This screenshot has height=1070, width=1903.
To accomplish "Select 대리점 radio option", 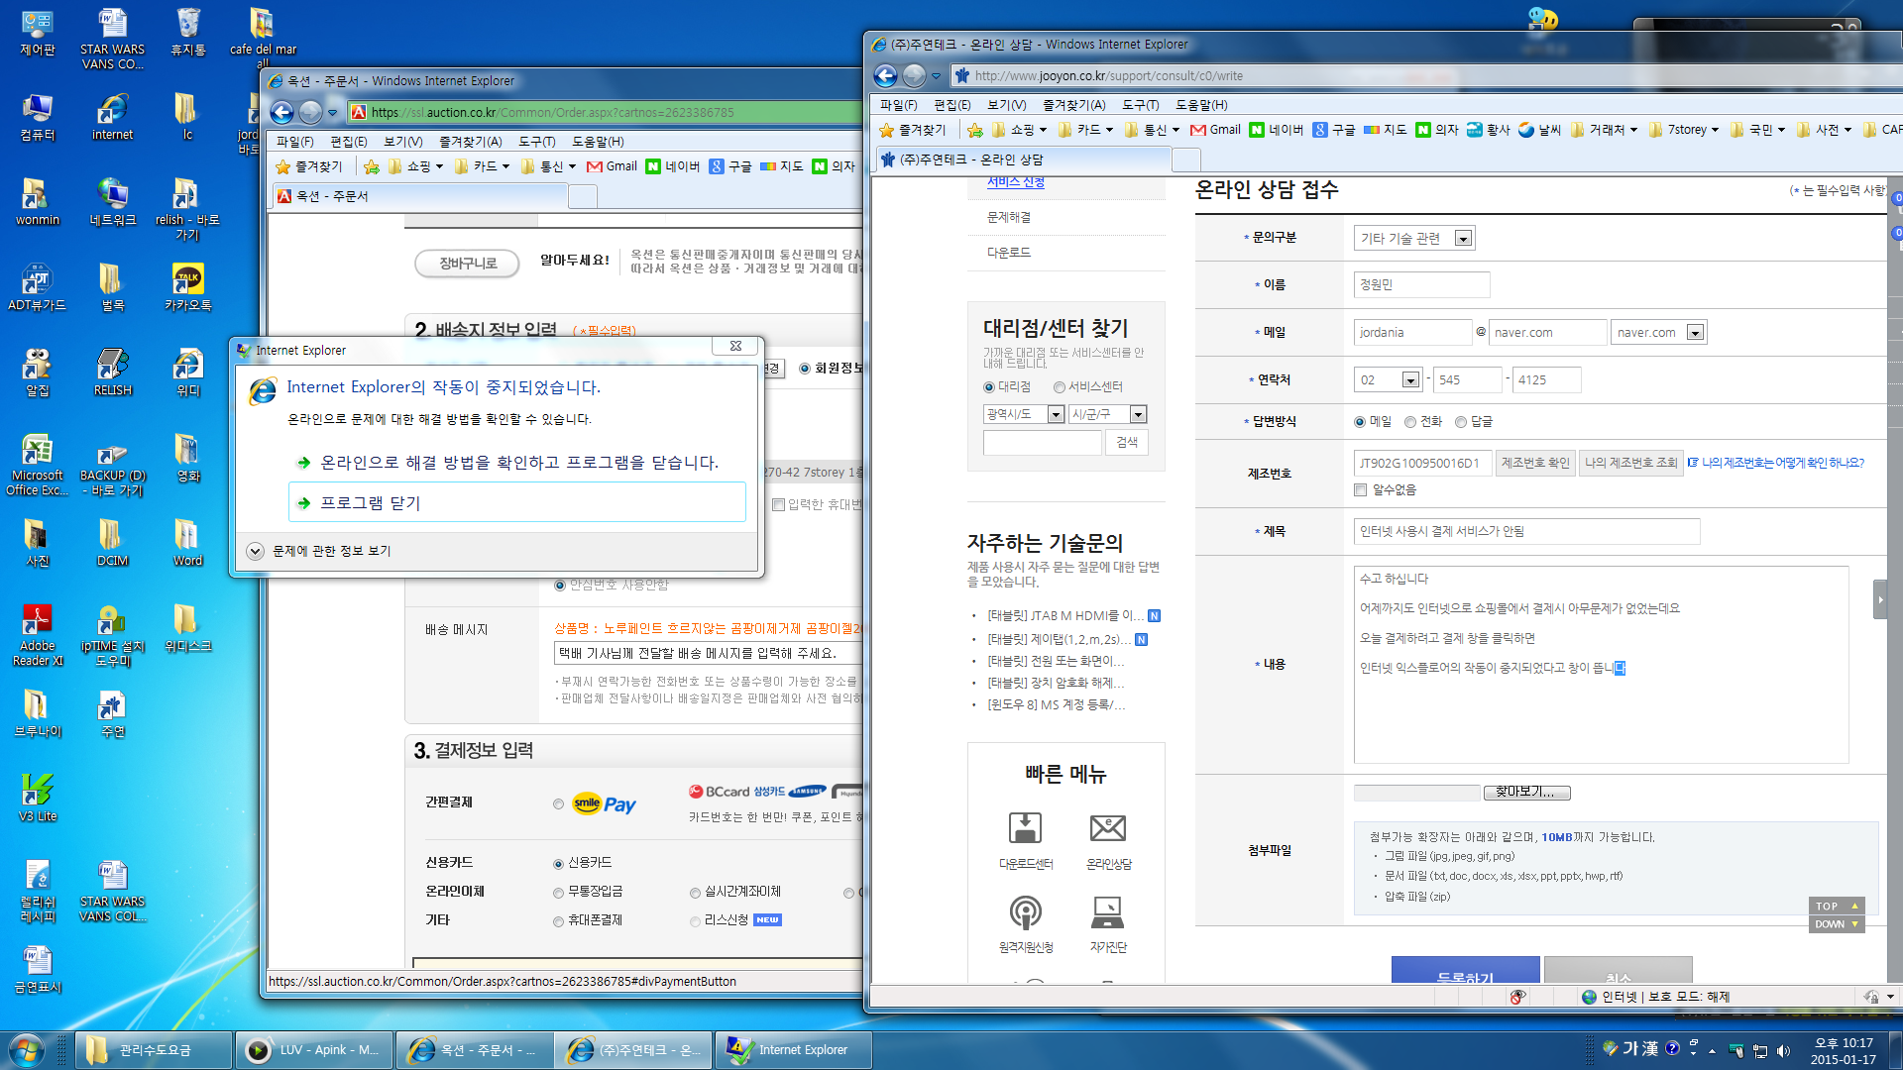I will tap(988, 387).
